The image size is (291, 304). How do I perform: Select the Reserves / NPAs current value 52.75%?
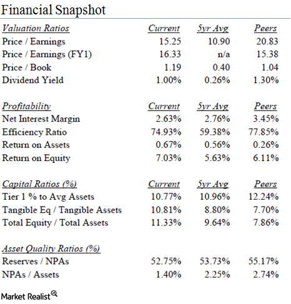click(x=166, y=262)
